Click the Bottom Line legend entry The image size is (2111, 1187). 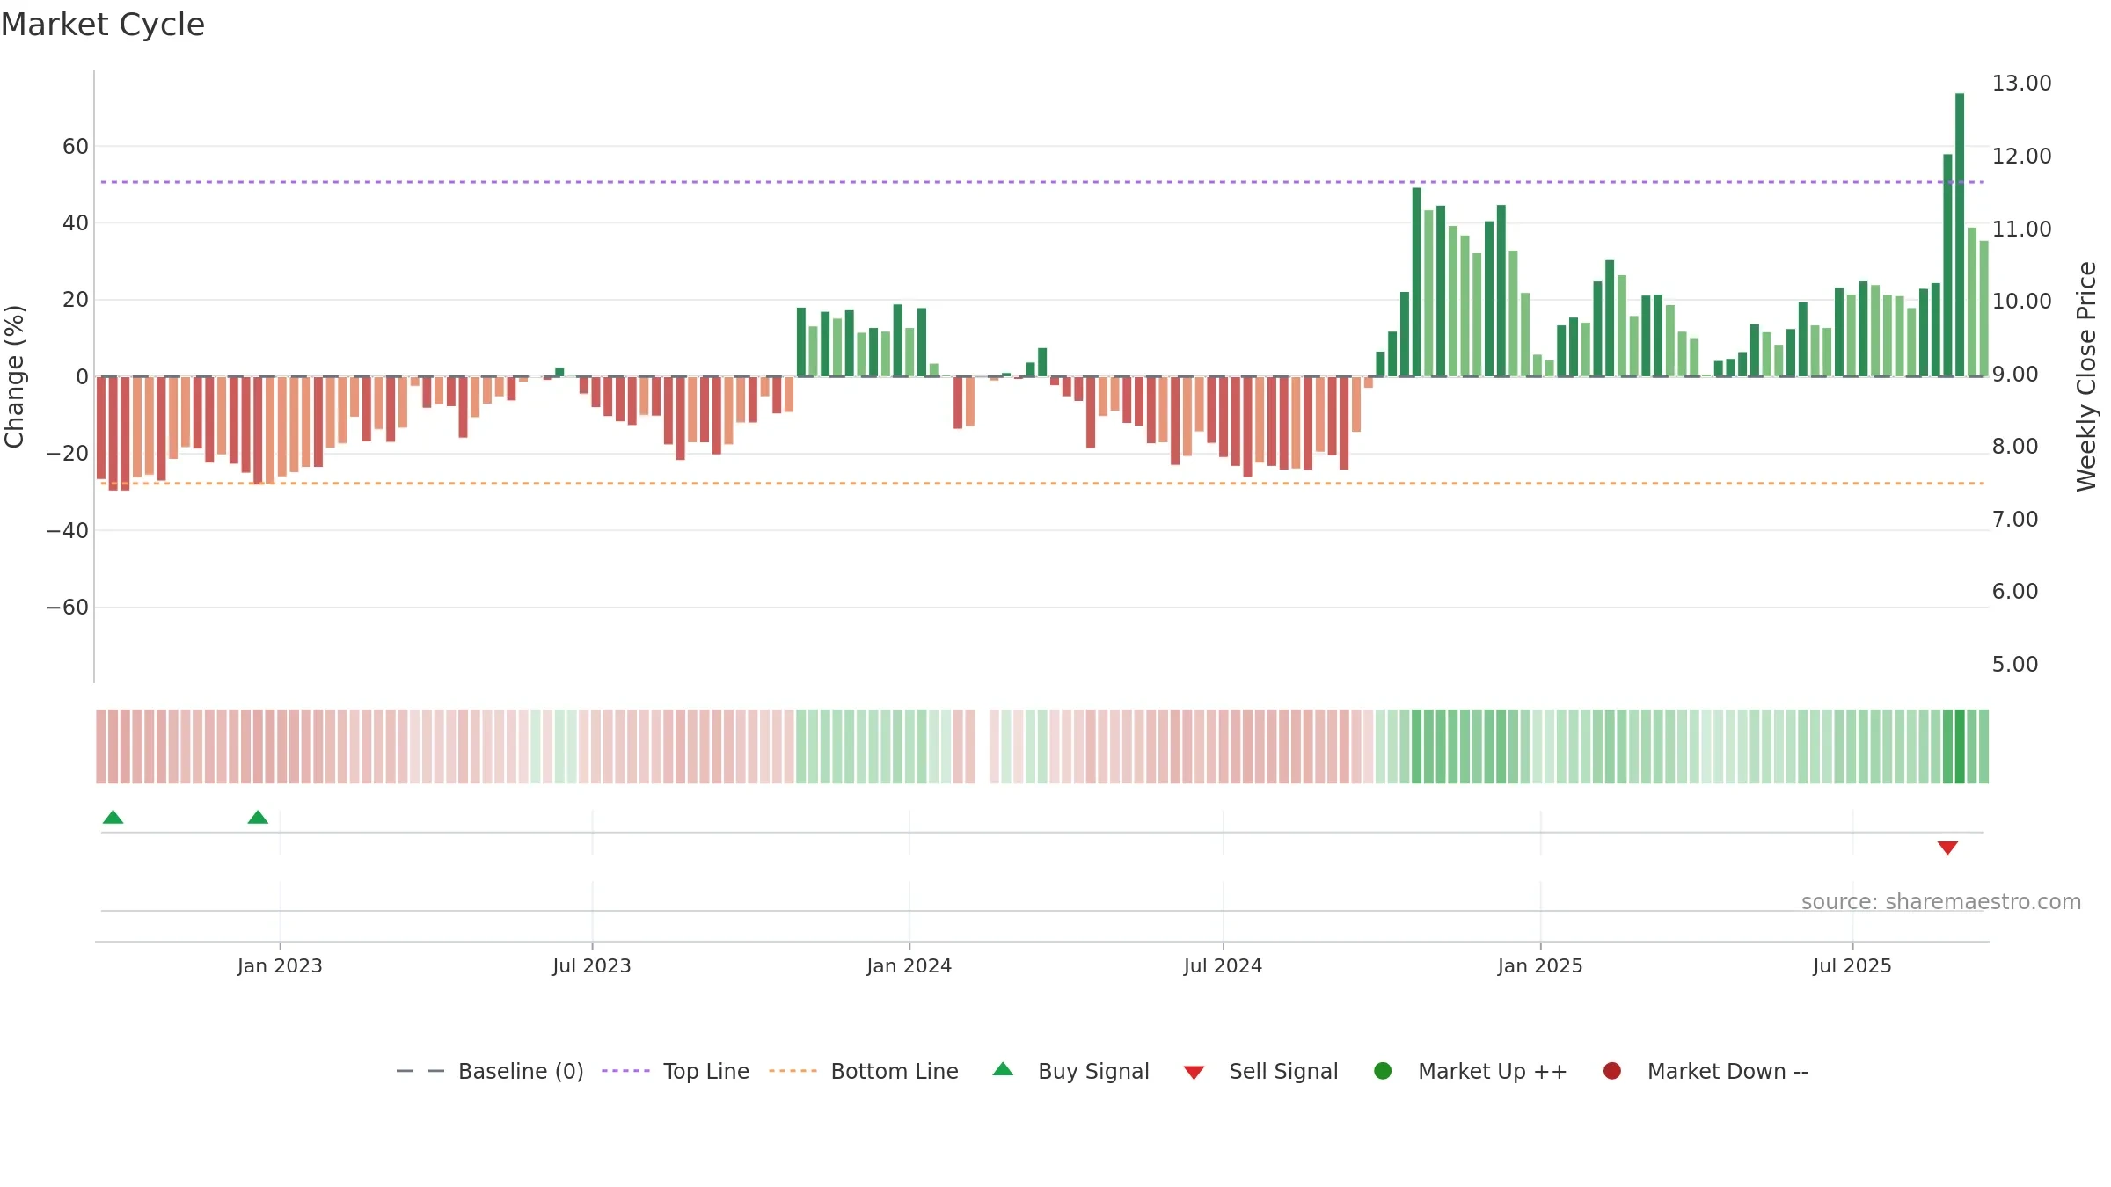(x=864, y=1071)
